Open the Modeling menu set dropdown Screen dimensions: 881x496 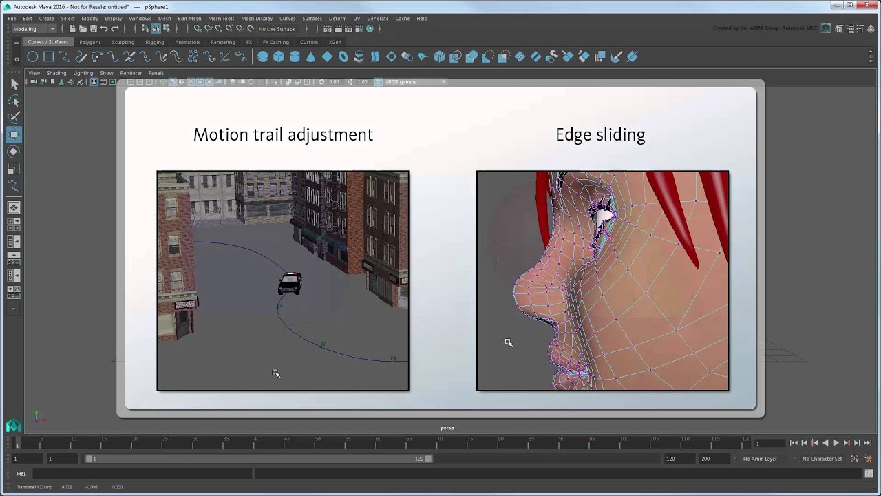(x=34, y=29)
